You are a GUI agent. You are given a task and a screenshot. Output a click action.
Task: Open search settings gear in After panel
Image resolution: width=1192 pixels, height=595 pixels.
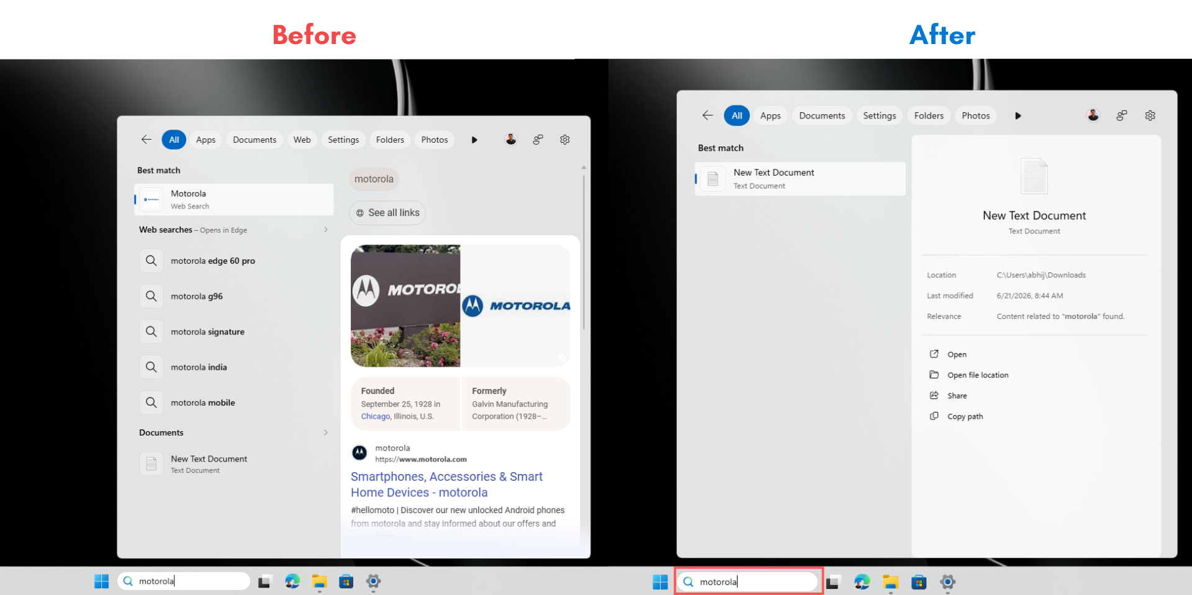(x=1150, y=115)
